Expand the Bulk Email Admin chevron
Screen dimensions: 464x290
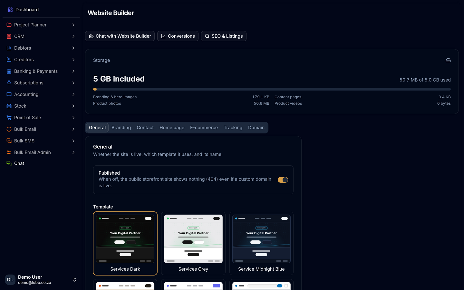(x=73, y=152)
